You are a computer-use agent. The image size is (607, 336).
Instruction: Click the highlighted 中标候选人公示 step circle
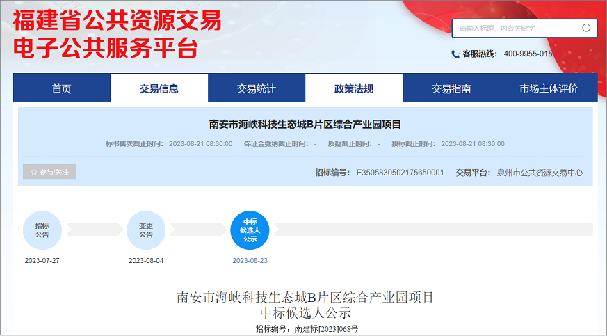pyautogui.click(x=250, y=230)
